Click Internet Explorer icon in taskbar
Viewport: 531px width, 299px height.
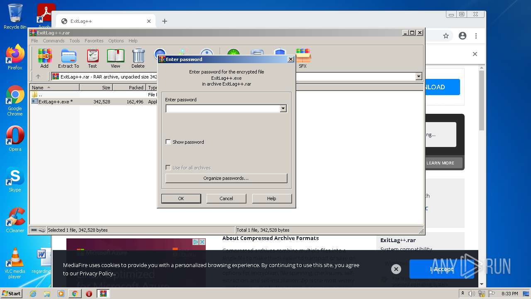click(x=33, y=294)
